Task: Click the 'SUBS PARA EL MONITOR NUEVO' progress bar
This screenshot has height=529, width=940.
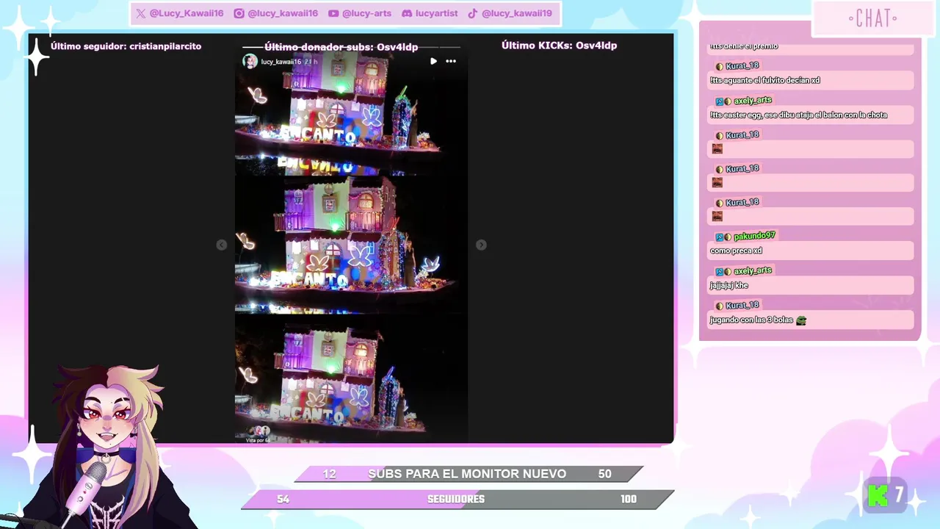Action: click(469, 474)
